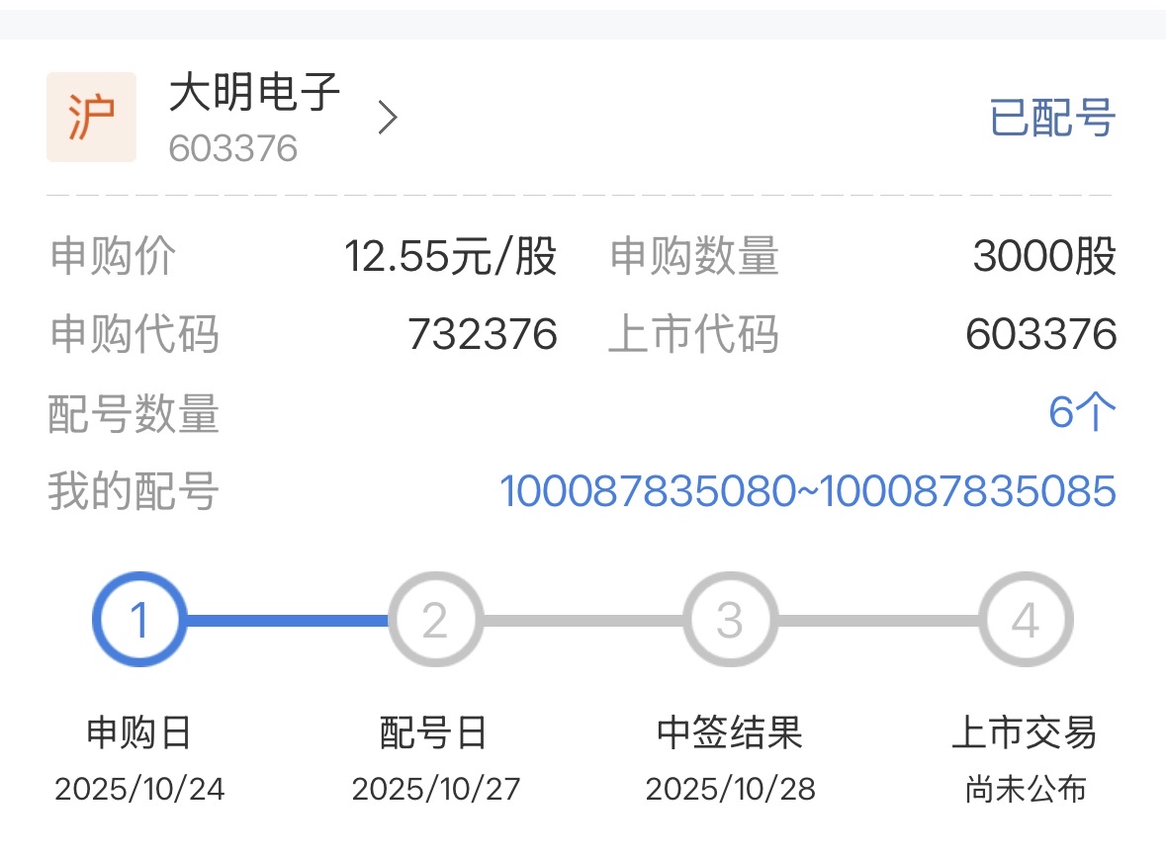This screenshot has width=1166, height=857.
Task: Open my allocation number range 100087835080~100087835085
Action: (808, 491)
